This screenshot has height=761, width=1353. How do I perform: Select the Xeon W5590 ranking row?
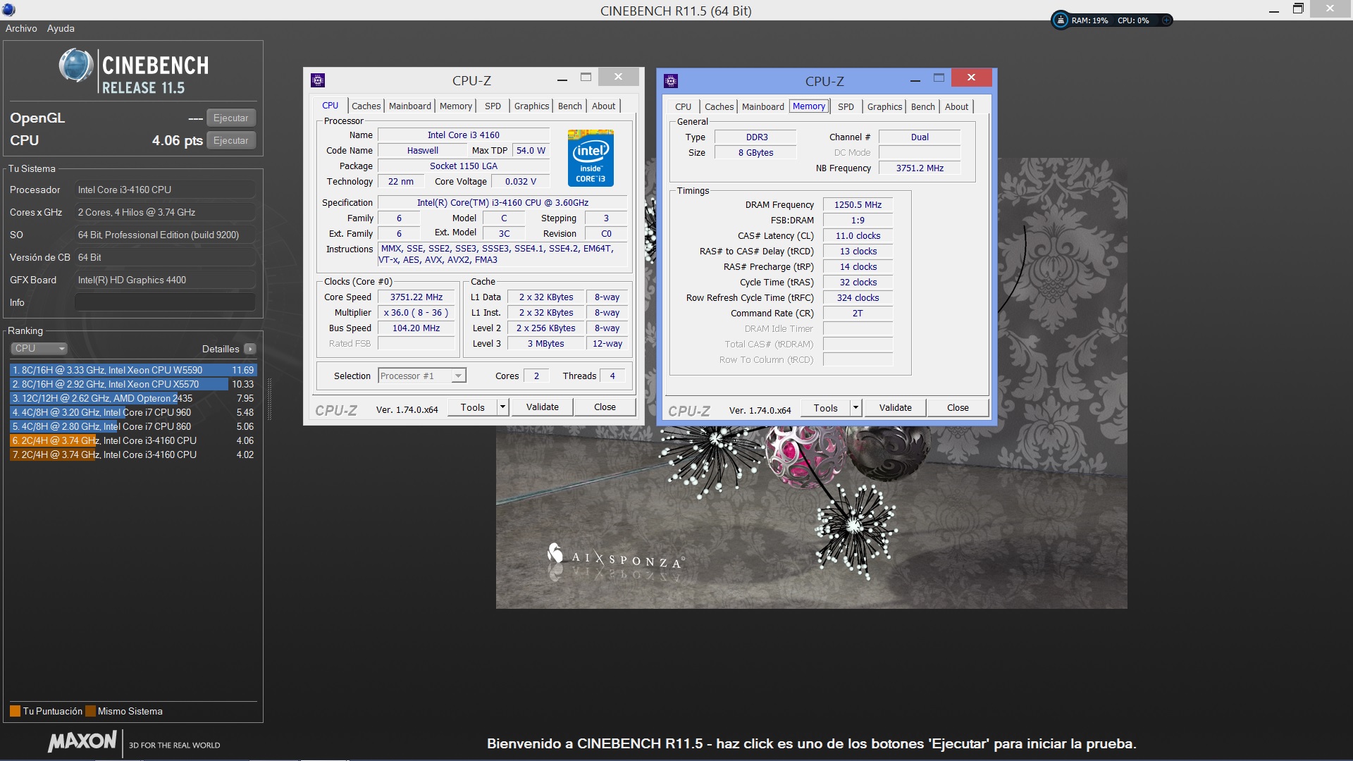(133, 370)
